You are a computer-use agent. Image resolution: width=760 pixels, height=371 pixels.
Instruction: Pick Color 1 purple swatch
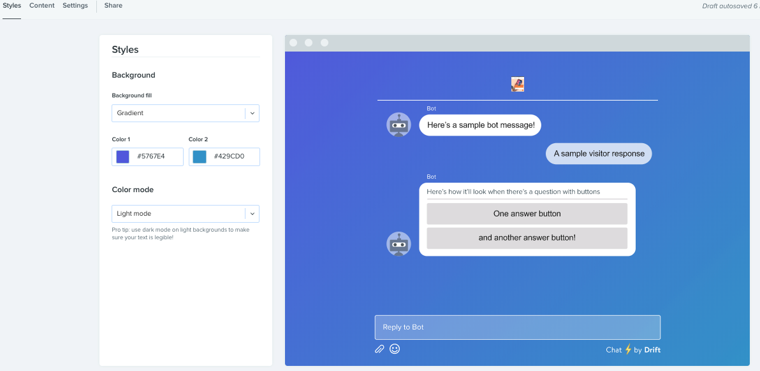point(122,157)
